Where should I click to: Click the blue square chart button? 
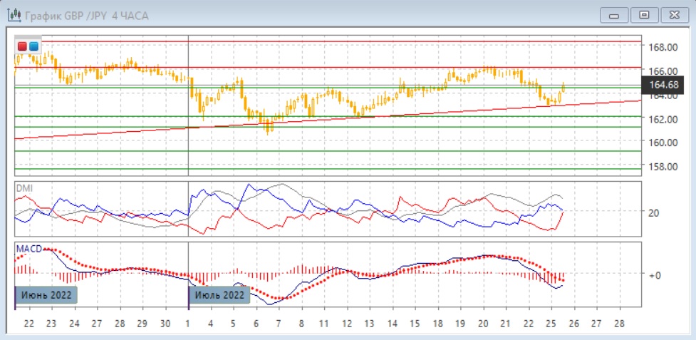point(33,46)
